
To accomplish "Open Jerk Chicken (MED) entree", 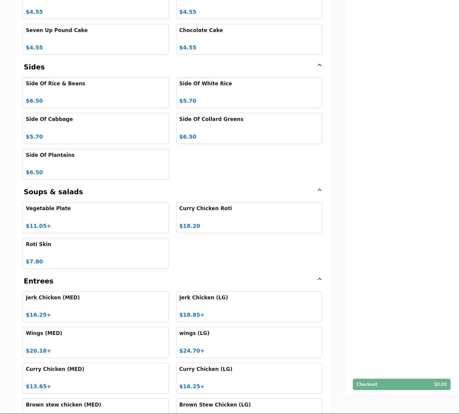I will tap(95, 307).
